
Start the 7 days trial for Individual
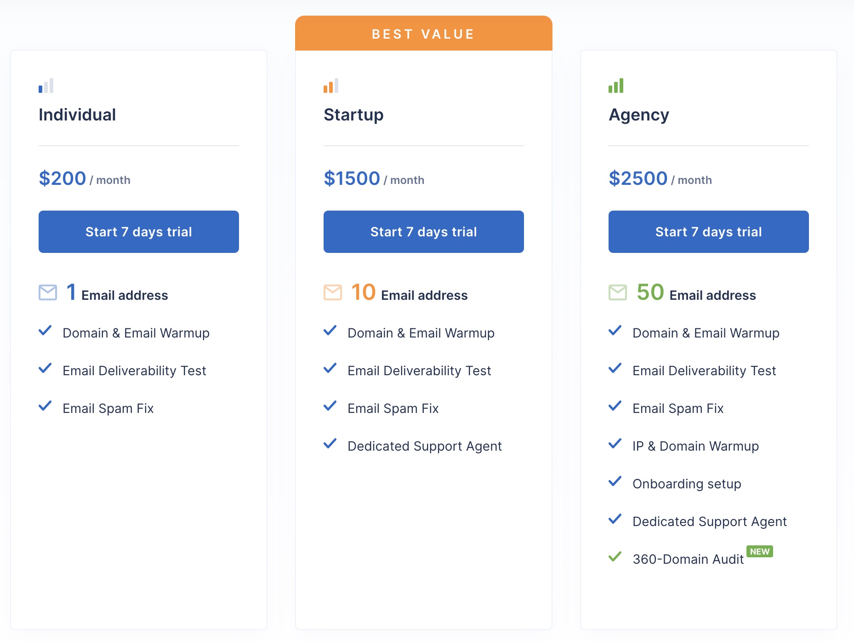click(x=139, y=232)
